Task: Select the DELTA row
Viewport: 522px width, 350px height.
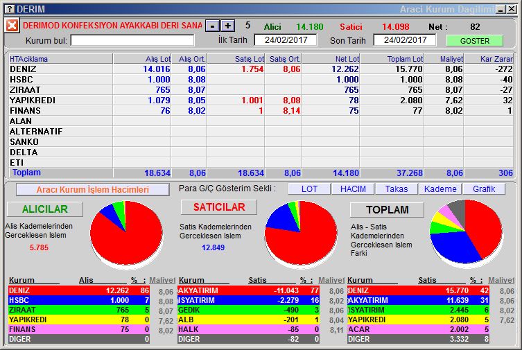Action: 261,152
